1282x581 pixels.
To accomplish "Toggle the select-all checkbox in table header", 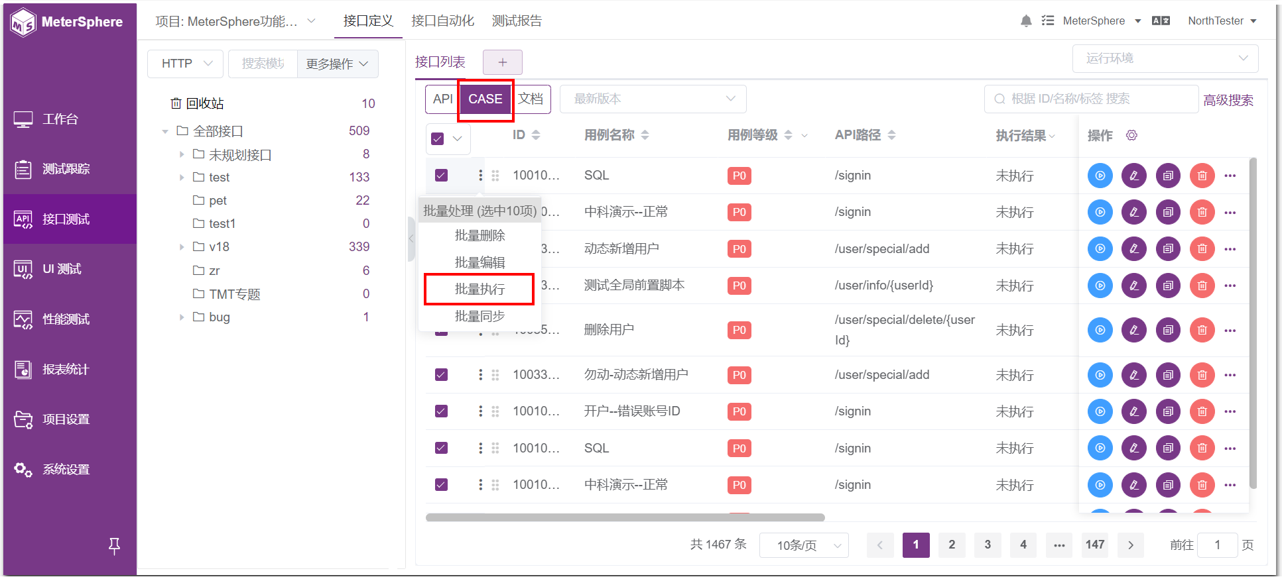I will pyautogui.click(x=438, y=138).
